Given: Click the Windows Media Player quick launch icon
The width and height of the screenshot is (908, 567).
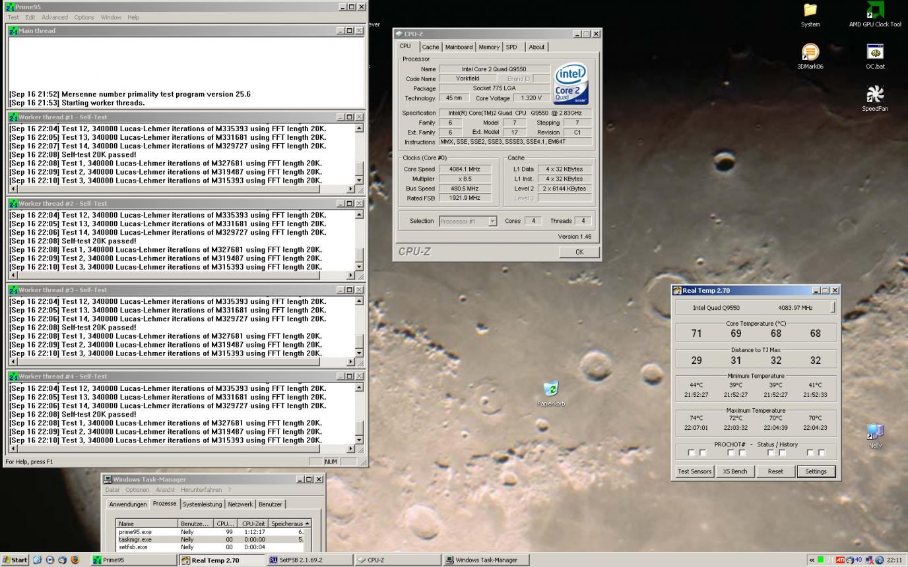Looking at the screenshot, I should (x=49, y=560).
